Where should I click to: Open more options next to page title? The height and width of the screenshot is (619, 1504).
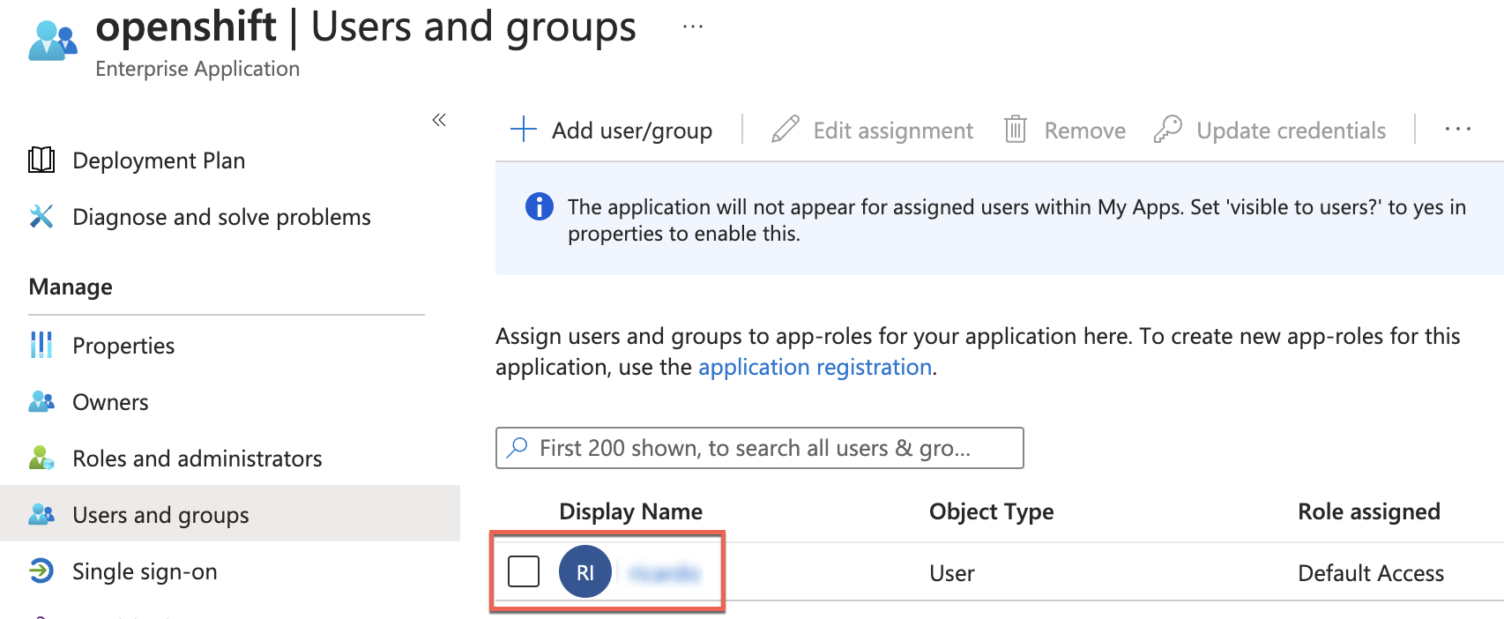click(693, 27)
